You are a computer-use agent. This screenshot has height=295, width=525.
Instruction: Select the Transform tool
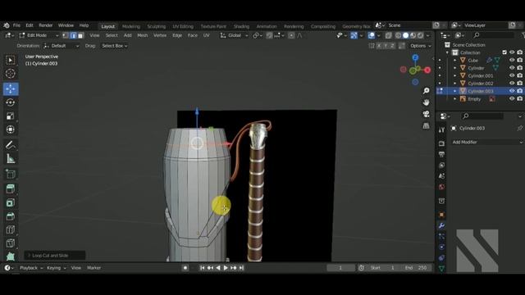(x=11, y=129)
